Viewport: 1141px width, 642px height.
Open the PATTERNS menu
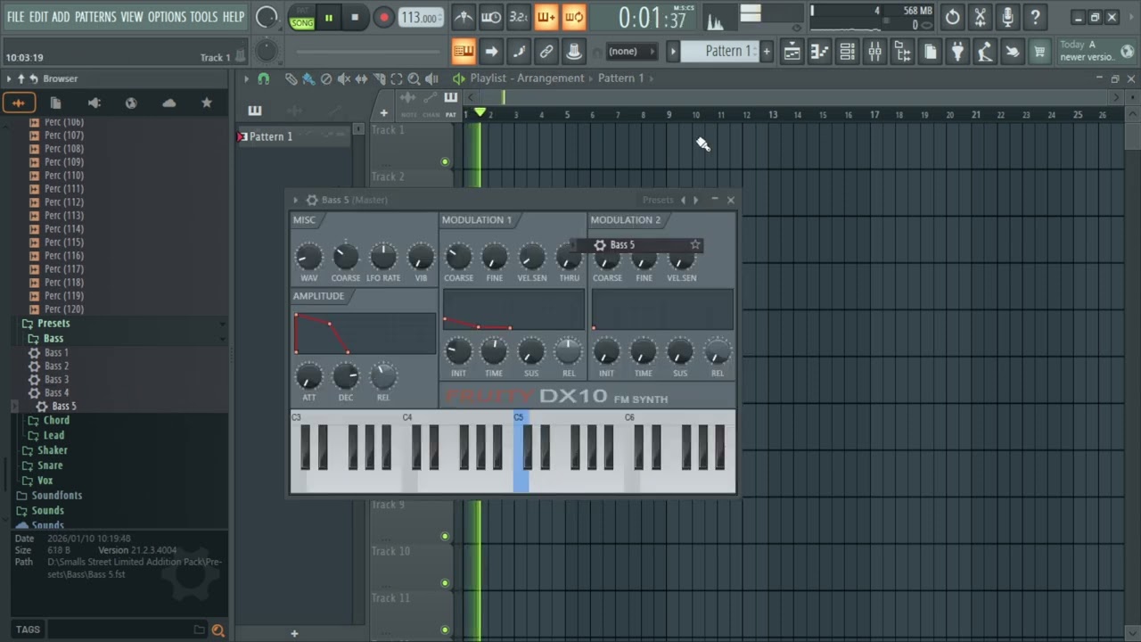click(x=95, y=17)
